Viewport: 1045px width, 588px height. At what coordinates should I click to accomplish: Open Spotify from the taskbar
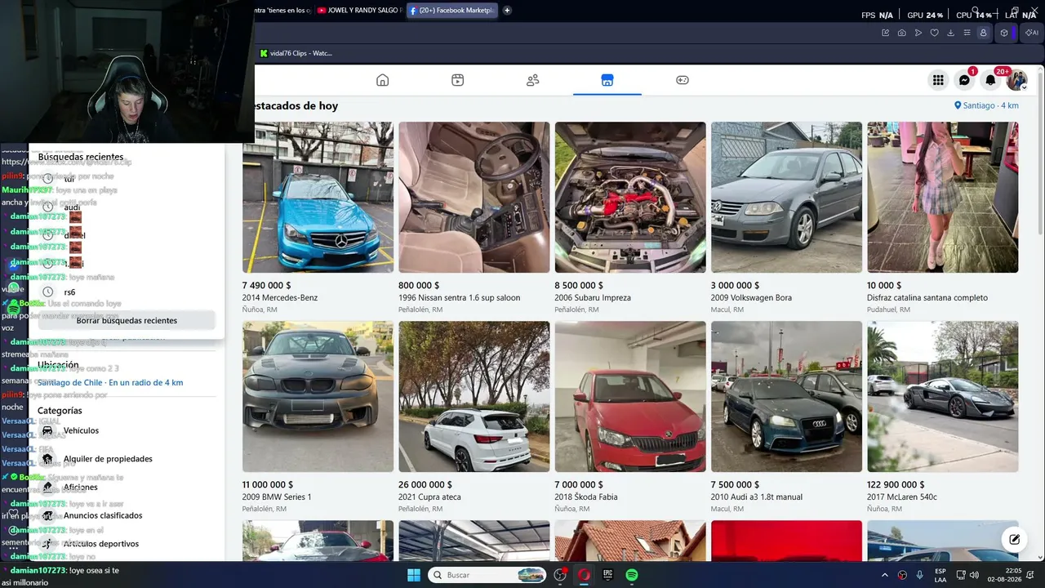[x=632, y=575]
